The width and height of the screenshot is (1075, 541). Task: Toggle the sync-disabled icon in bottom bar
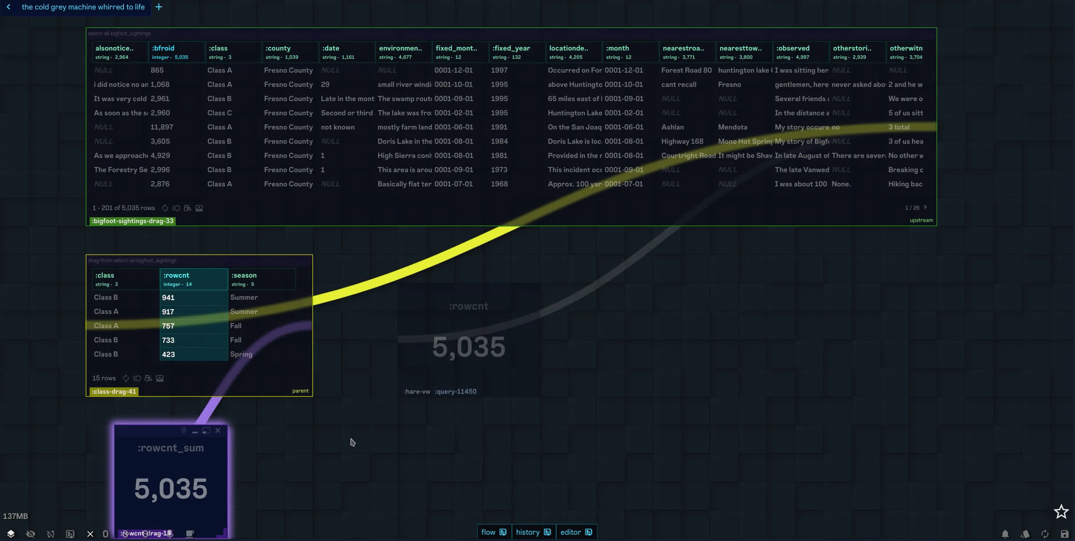pos(51,533)
